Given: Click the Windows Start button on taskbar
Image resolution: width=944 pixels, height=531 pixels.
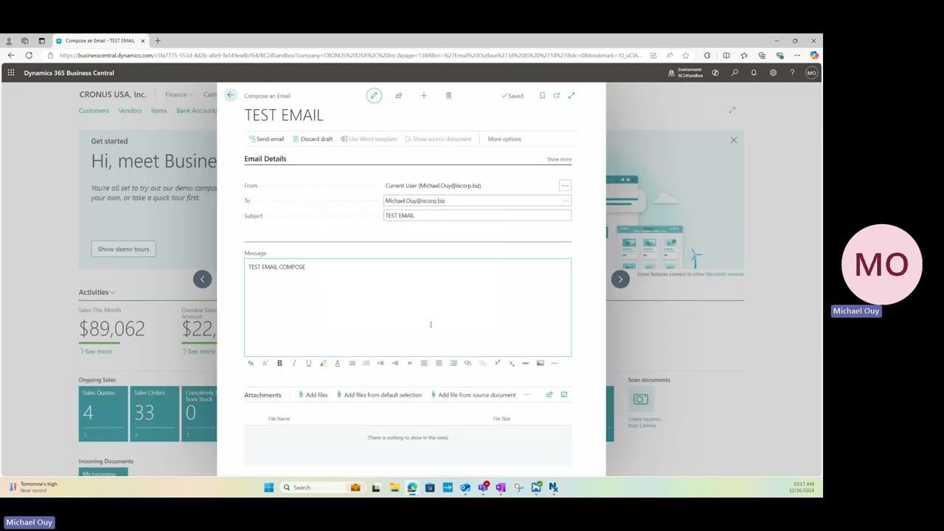Looking at the screenshot, I should [x=268, y=487].
